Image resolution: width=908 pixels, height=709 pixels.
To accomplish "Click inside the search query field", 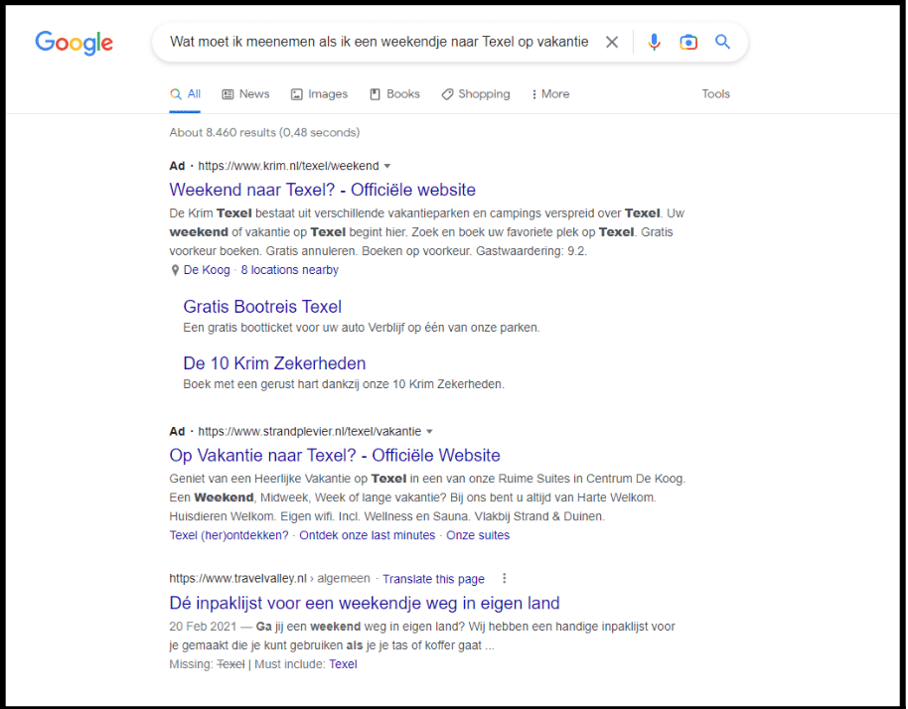I will 378,42.
